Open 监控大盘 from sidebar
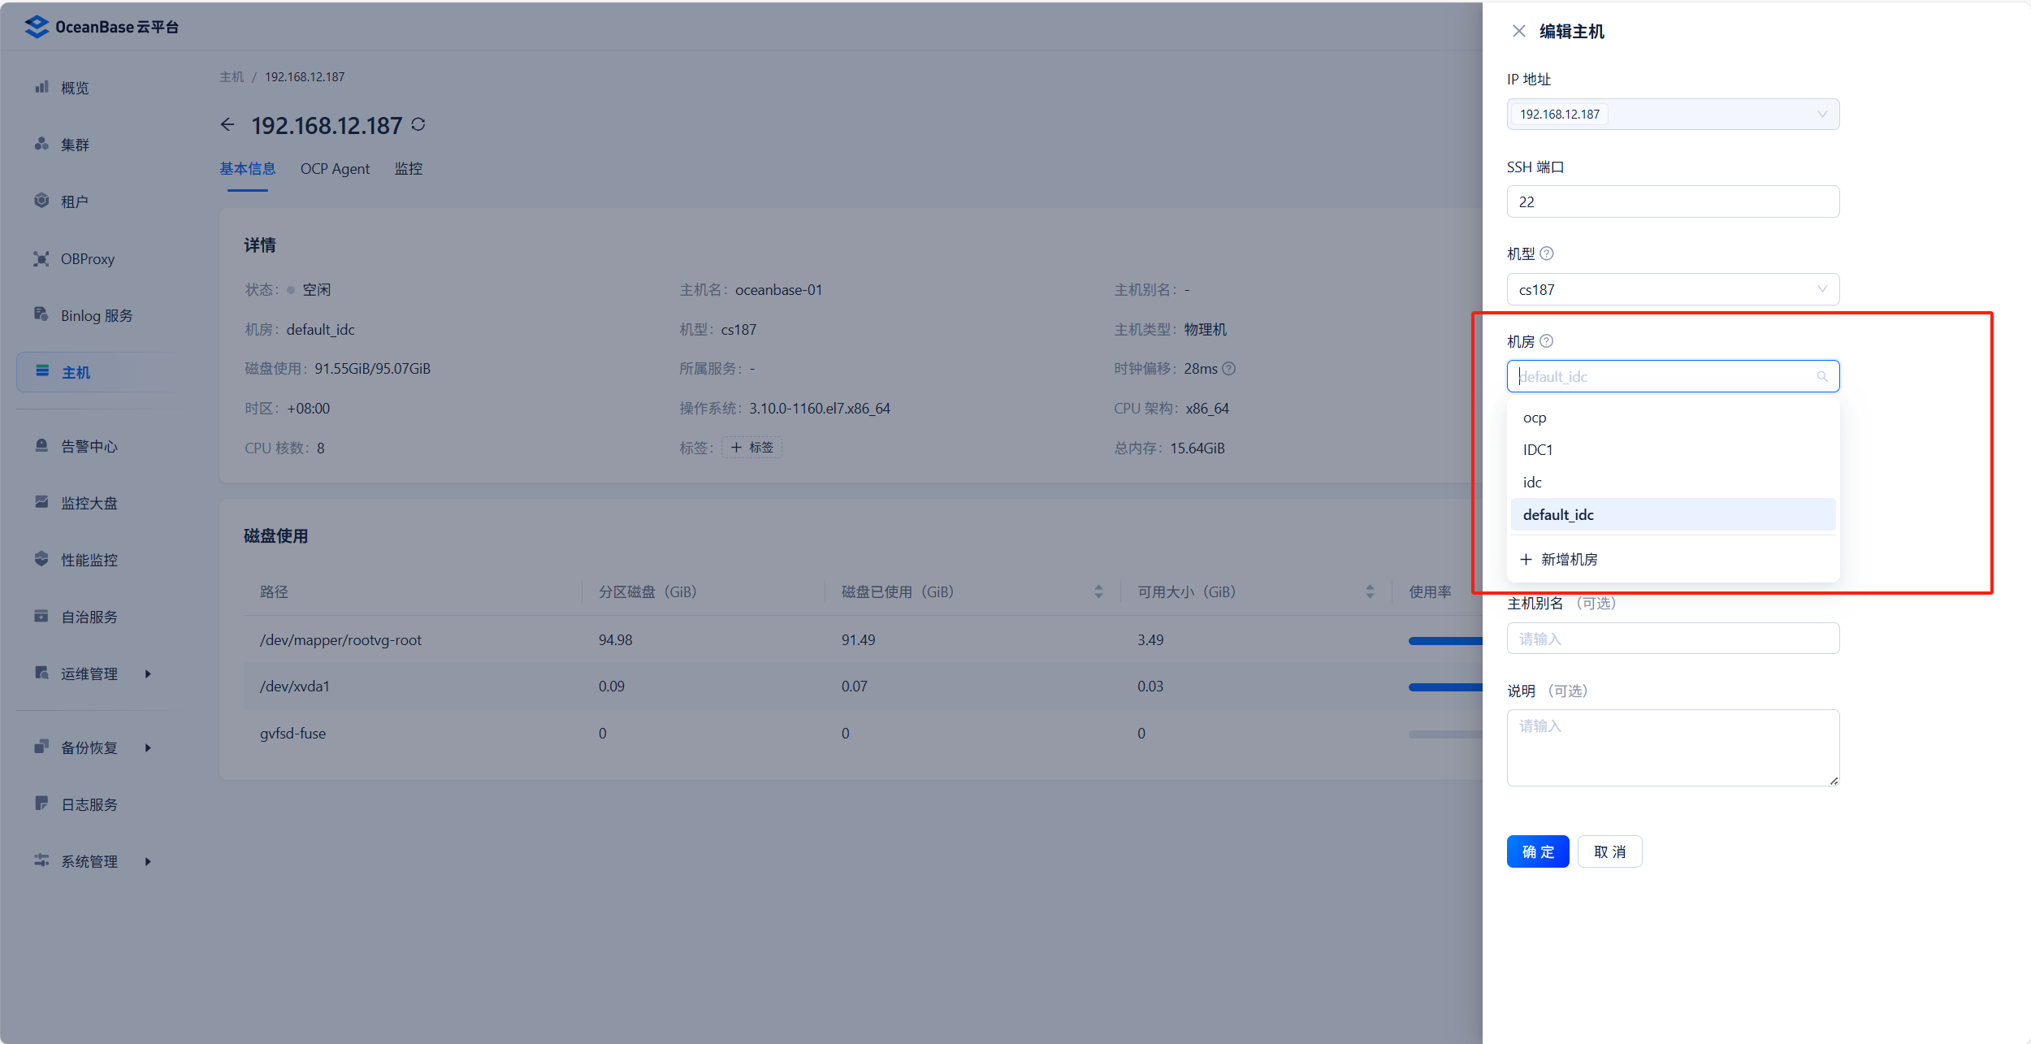 [x=89, y=503]
